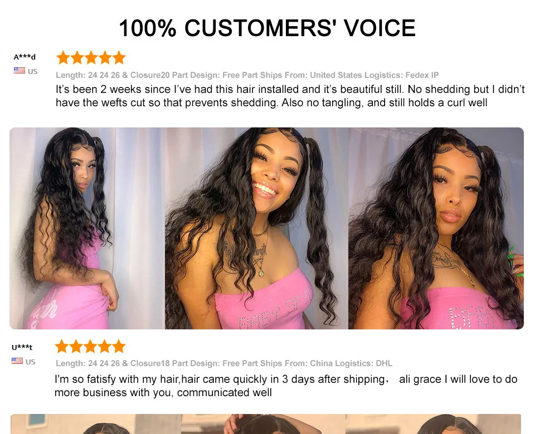Viewport: 535px width, 434px height.
Task: Open the middle smiling customer photo
Action: click(x=256, y=228)
